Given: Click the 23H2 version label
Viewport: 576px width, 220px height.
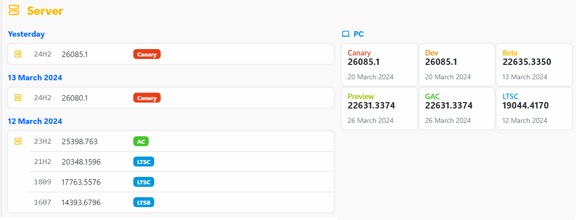Looking at the screenshot, I should click(x=43, y=141).
